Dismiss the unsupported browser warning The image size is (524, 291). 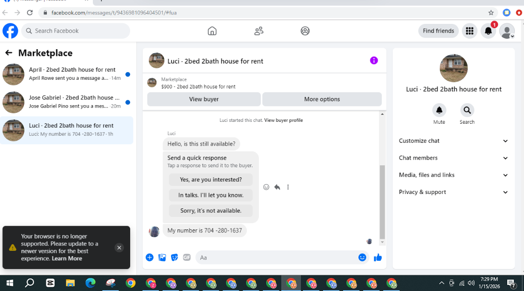(x=119, y=248)
